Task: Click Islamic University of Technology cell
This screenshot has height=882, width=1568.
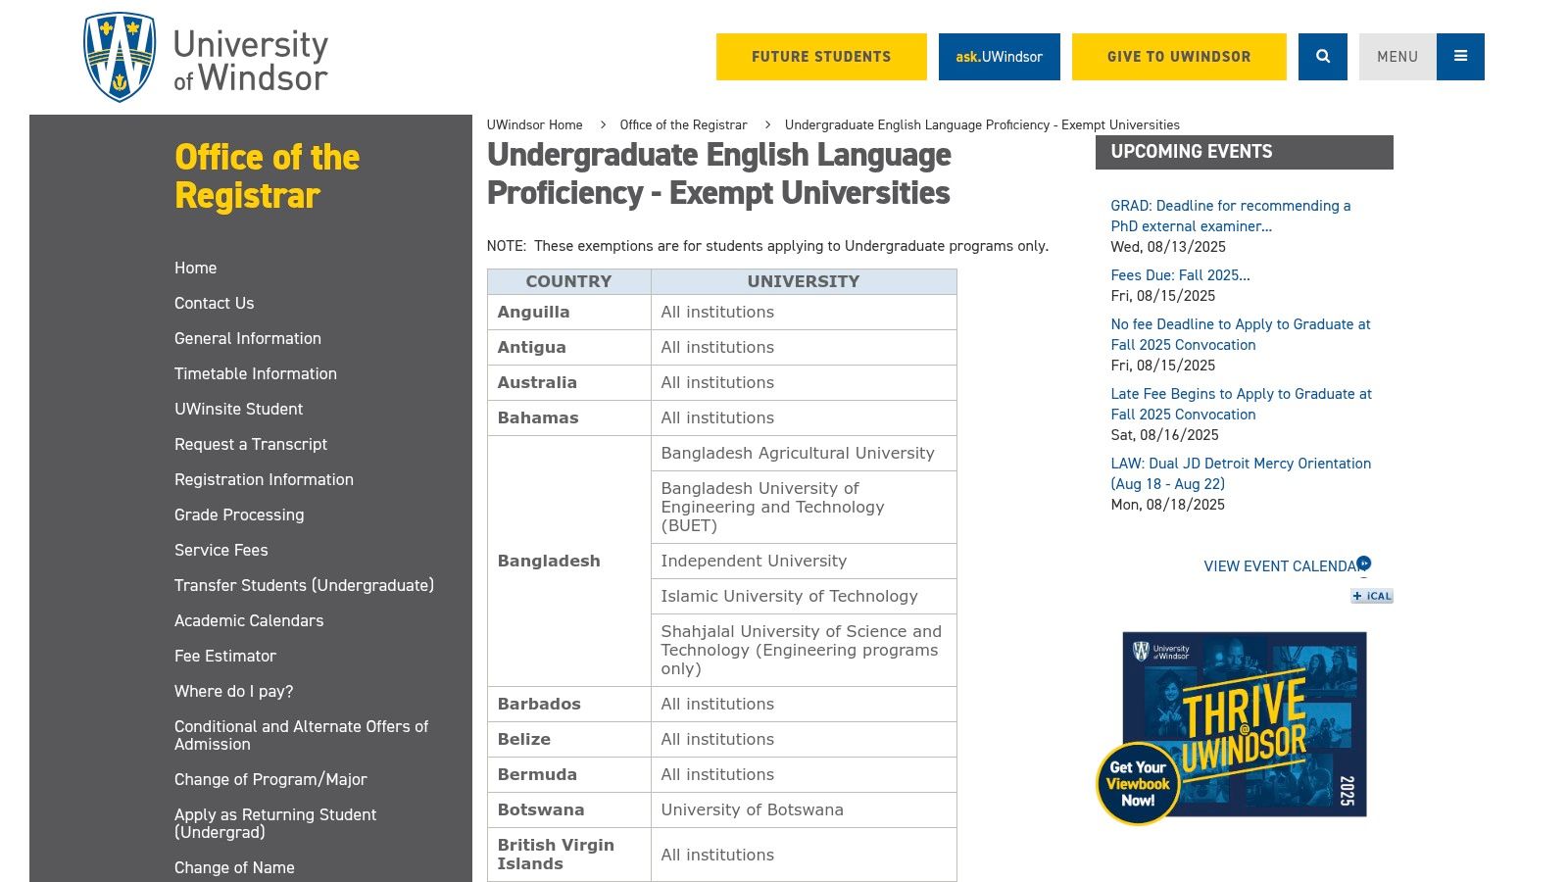Action: pos(804,596)
